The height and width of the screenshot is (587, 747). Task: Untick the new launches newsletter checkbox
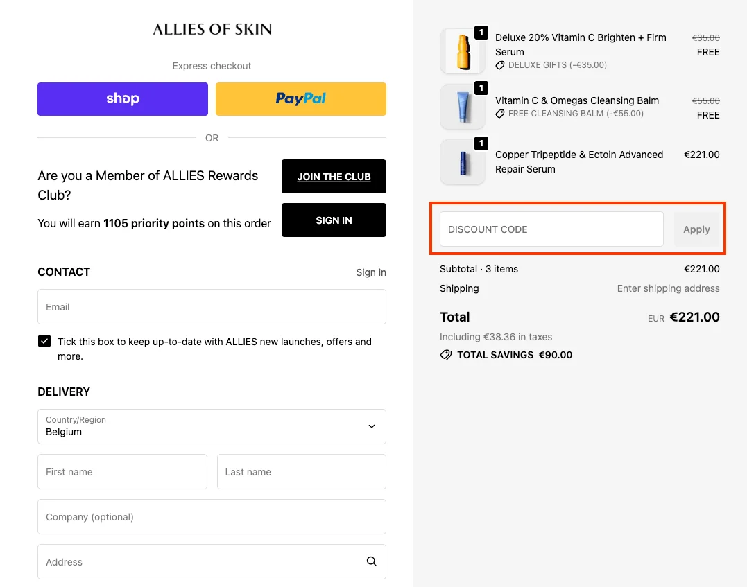[x=44, y=341]
